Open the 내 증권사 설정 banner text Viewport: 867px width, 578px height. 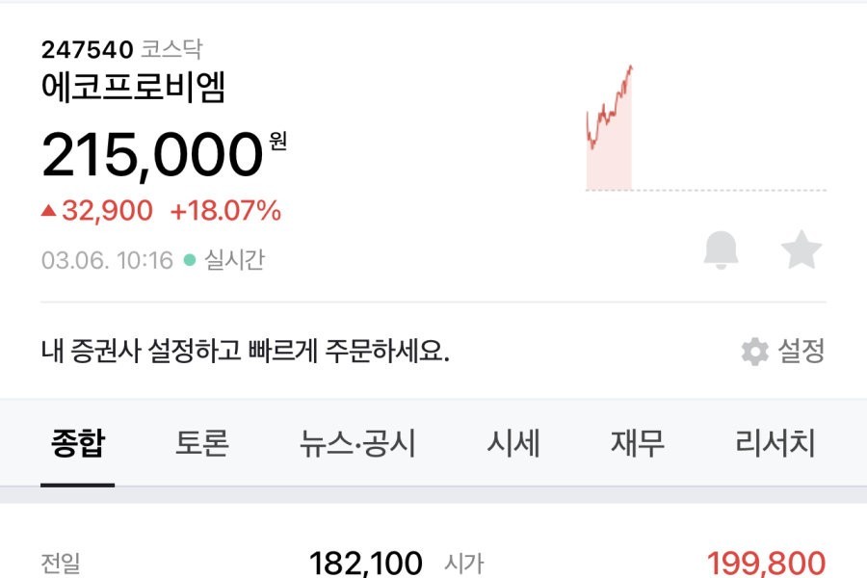(x=246, y=352)
